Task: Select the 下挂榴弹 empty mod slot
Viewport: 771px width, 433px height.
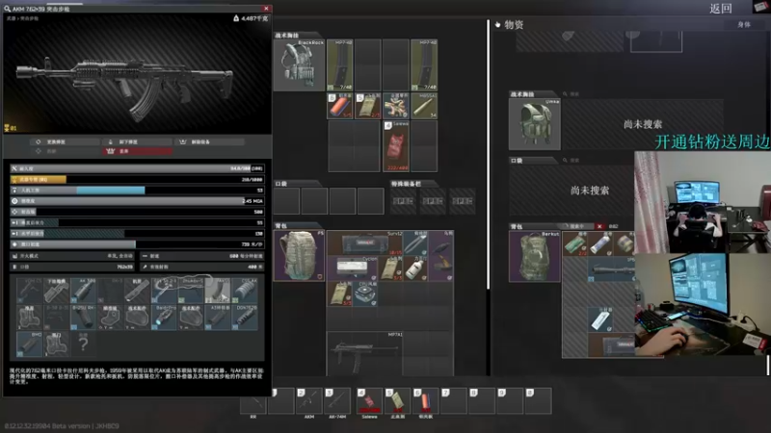Action: point(56,290)
